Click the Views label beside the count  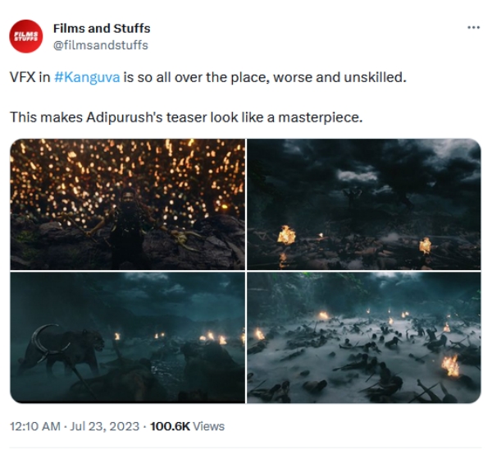point(208,426)
